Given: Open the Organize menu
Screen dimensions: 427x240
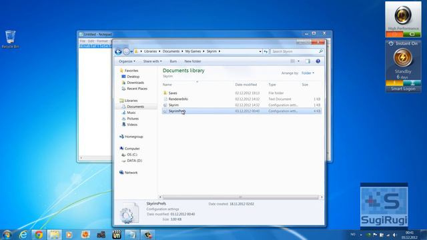Looking at the screenshot, I should point(127,61).
